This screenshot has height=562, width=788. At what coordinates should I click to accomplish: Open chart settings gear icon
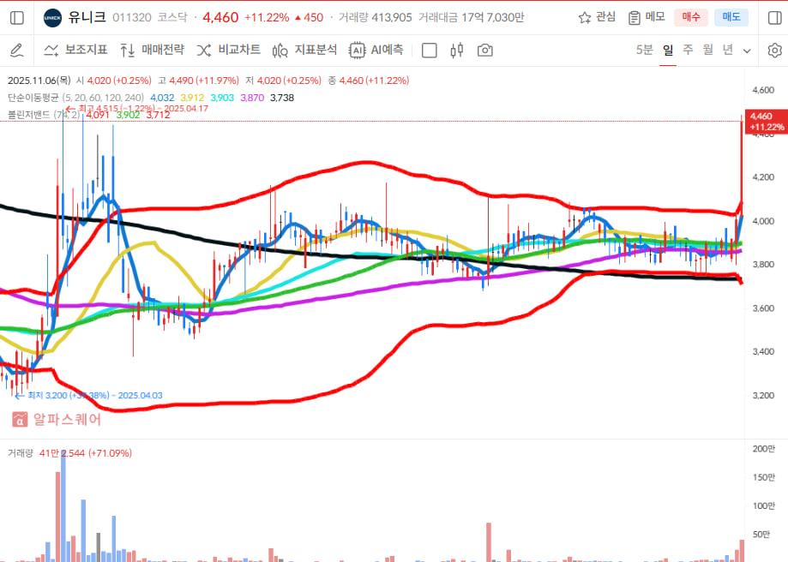(x=773, y=51)
